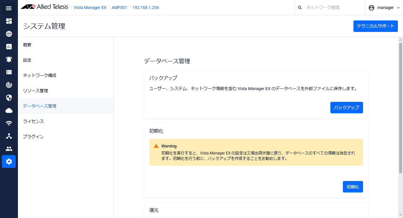Click the 復元 card heading

[x=154, y=210]
